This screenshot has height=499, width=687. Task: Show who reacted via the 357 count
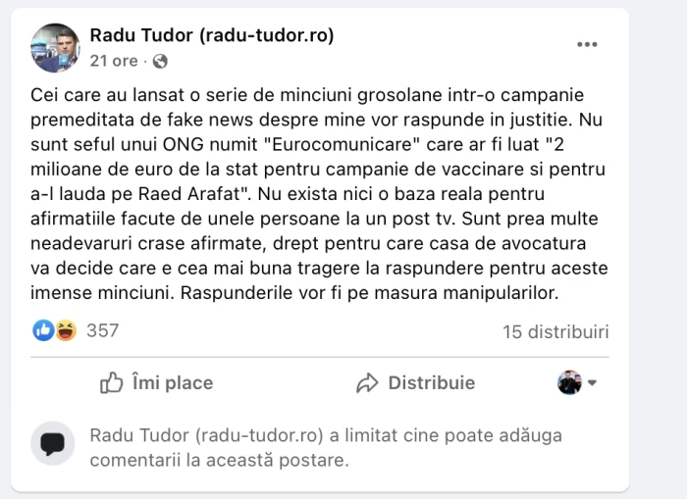pos(102,330)
